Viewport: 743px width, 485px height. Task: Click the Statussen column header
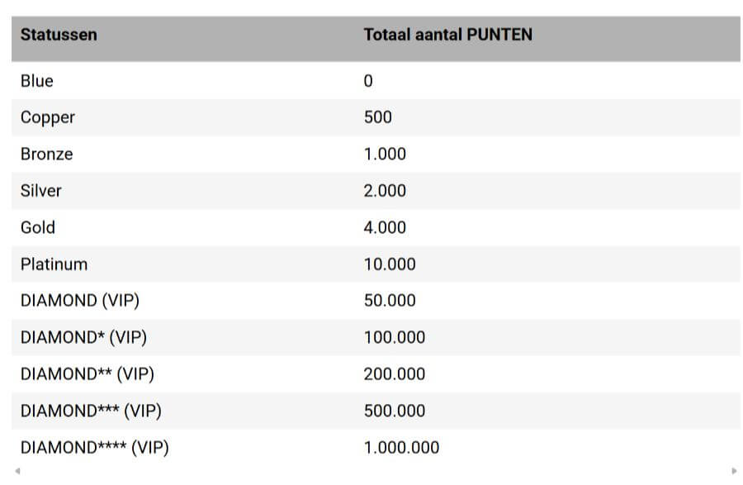click(x=59, y=35)
